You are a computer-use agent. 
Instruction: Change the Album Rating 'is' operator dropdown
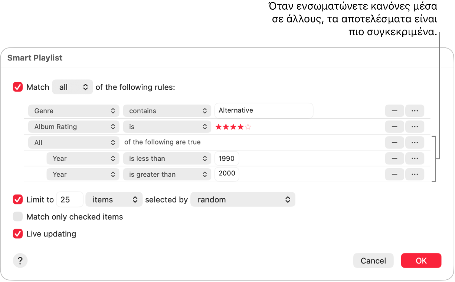[167, 127]
